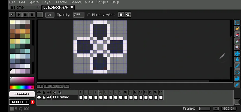Click the horizontal canvas scrollbar
The height and width of the screenshot is (112, 241).
tap(153, 81)
